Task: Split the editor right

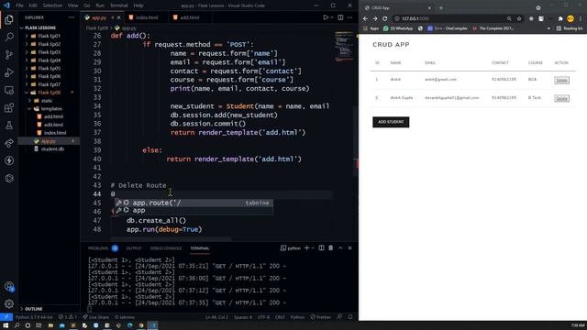Action: tap(340, 17)
